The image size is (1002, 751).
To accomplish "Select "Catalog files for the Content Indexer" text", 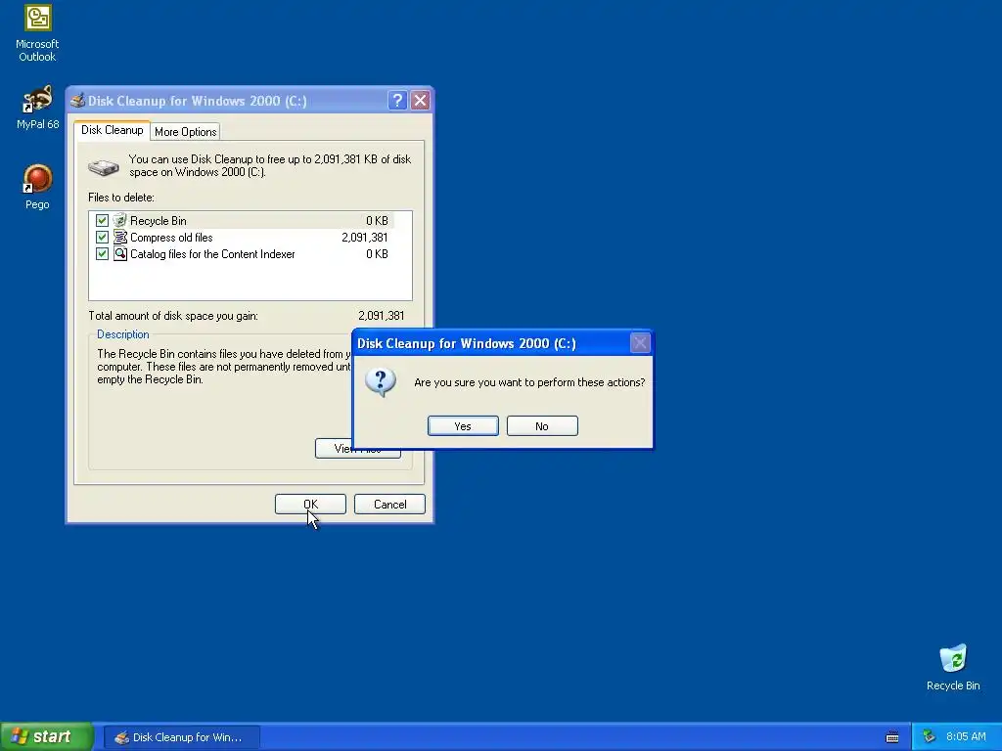I will (x=212, y=253).
